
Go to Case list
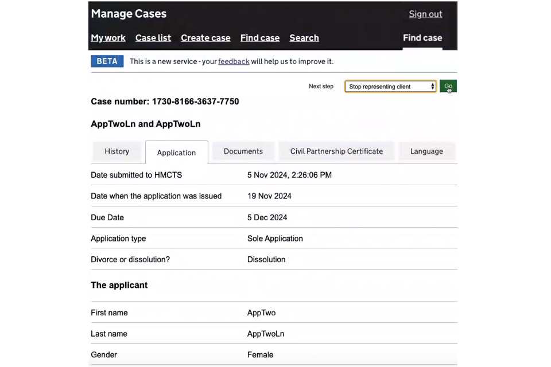[153, 38]
